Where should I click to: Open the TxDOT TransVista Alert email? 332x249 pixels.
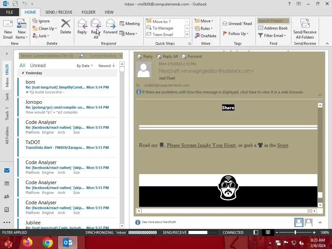67,147
